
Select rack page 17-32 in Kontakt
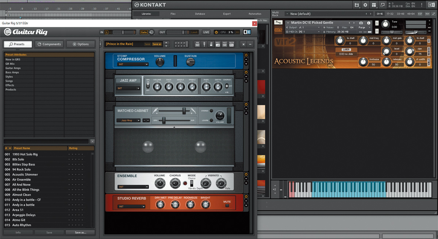point(390,14)
